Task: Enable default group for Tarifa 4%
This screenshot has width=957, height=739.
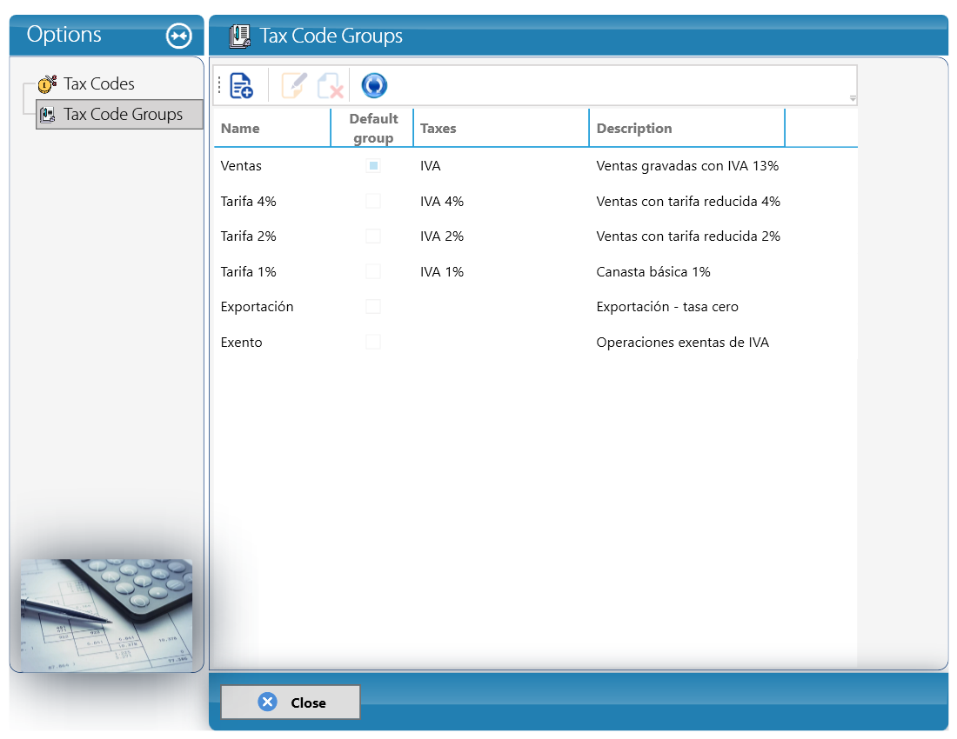Action: (x=373, y=201)
